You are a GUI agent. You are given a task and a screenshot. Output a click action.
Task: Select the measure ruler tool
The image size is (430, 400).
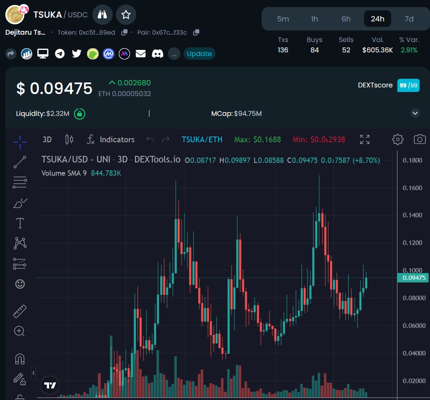[x=19, y=311]
